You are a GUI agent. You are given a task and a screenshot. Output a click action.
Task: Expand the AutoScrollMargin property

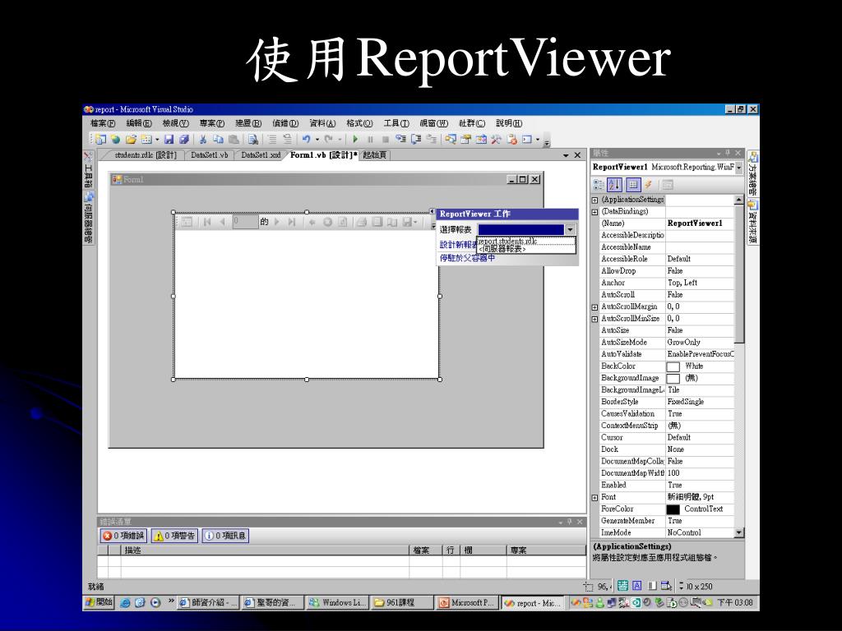(594, 307)
